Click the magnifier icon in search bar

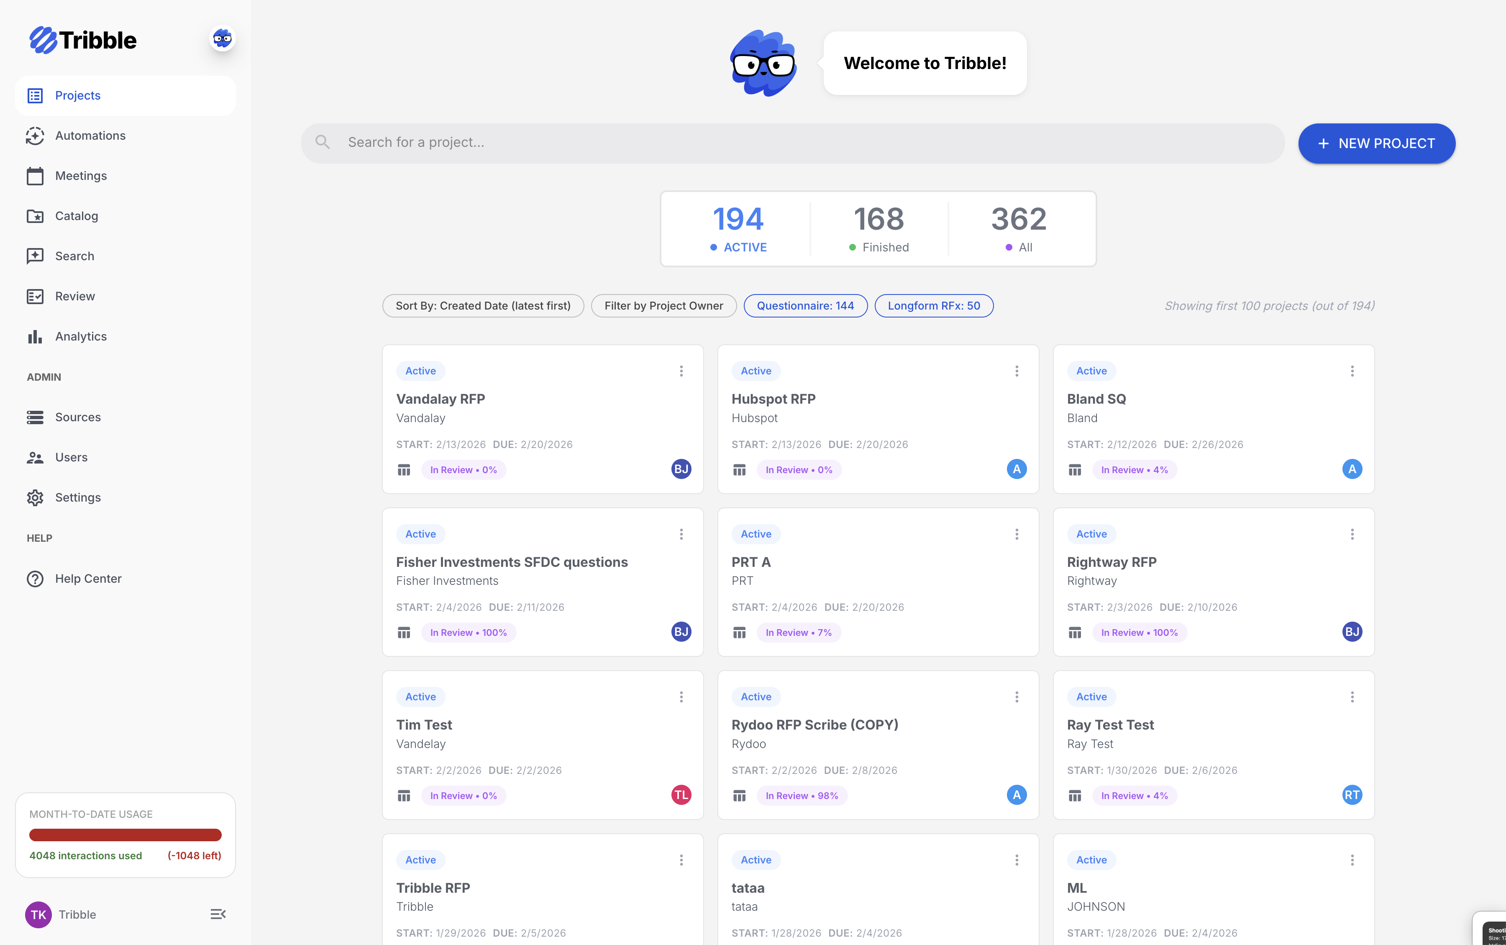pyautogui.click(x=323, y=143)
